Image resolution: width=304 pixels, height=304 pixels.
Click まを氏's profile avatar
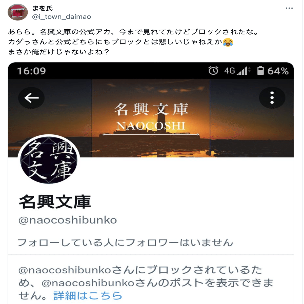click(x=17, y=12)
